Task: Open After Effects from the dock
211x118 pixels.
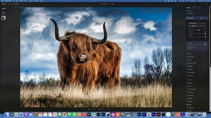Action: tap(154, 114)
